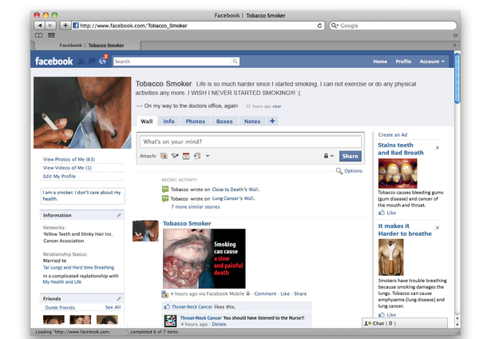Close the Stains teeth ad
Screen dimensions: 491x339
[x=438, y=148]
